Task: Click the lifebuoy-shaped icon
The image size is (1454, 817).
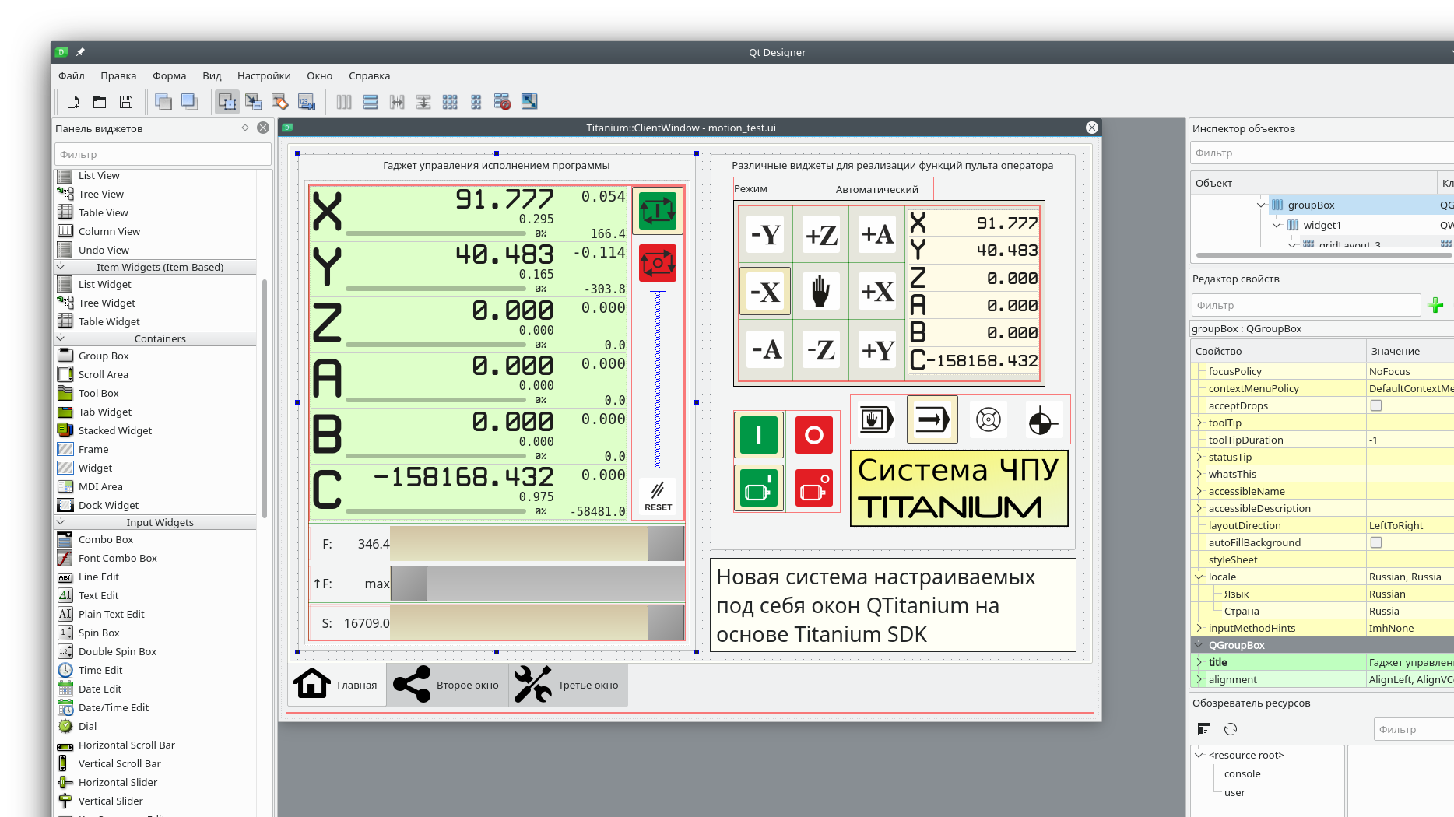Action: (989, 420)
